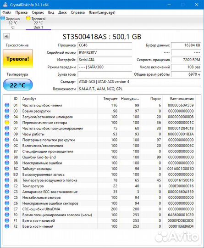The width and height of the screenshot is (204, 248).
Task: Select the Всего хост-записей attribute name
Action: pos(39,220)
